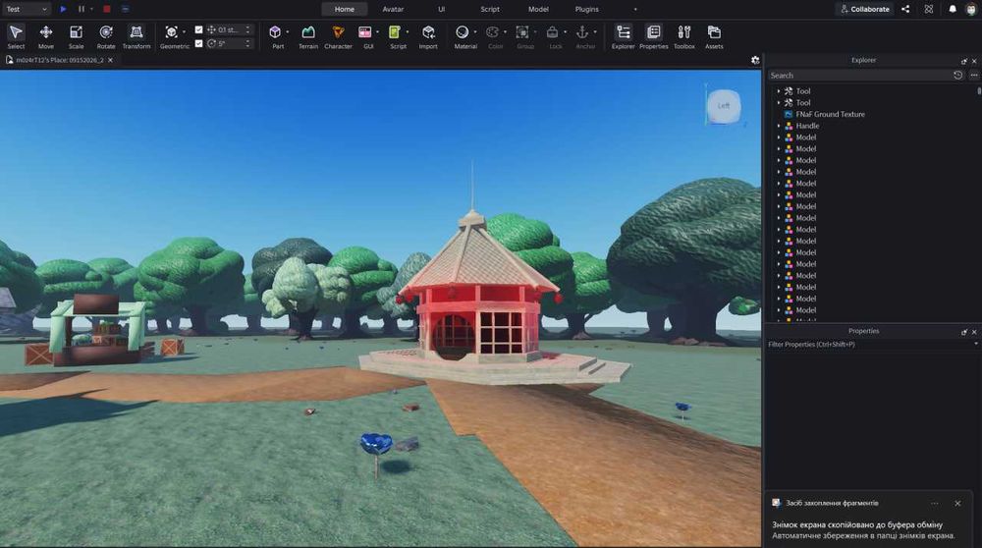
Task: Open the Terrain editor
Action: 308,36
